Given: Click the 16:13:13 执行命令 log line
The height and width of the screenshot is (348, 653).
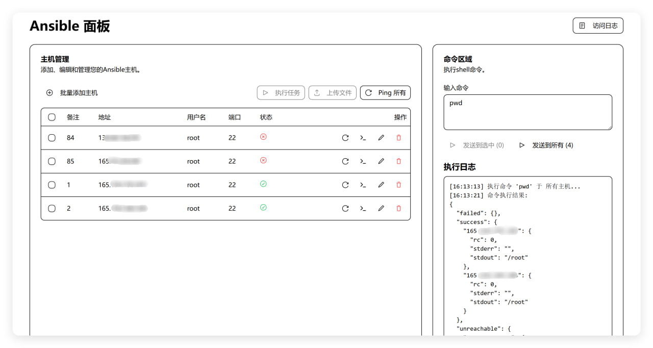Looking at the screenshot, I should click(x=515, y=186).
